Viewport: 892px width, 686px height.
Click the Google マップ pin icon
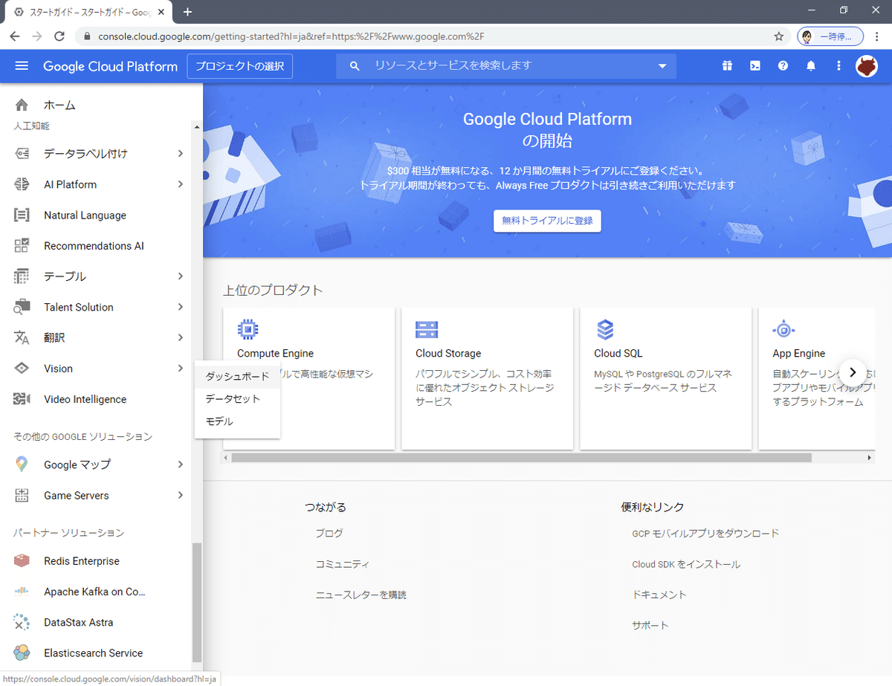click(x=22, y=465)
